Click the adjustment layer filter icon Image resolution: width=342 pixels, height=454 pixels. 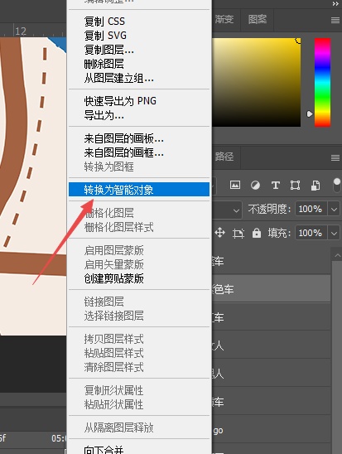[255, 185]
